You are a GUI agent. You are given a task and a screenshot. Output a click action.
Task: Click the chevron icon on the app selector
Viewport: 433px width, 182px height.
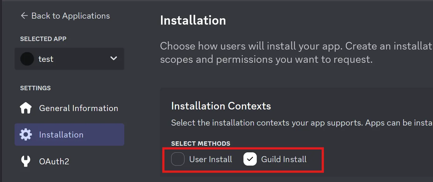(113, 58)
